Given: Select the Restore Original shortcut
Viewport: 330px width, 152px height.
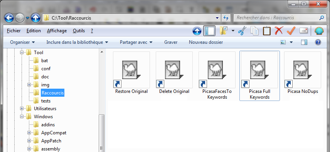Looking at the screenshot, I should pos(131,73).
